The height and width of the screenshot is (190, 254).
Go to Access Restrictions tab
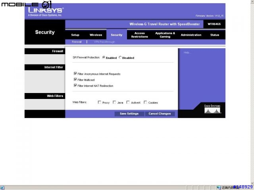[x=139, y=35]
